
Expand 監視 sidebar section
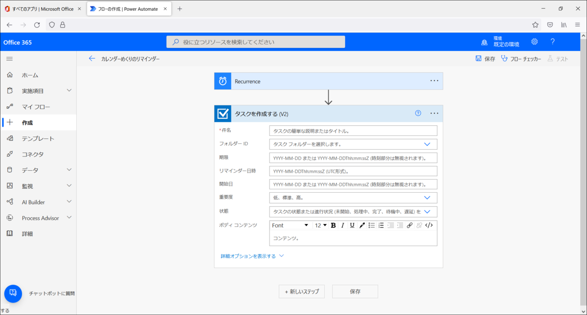tap(69, 186)
